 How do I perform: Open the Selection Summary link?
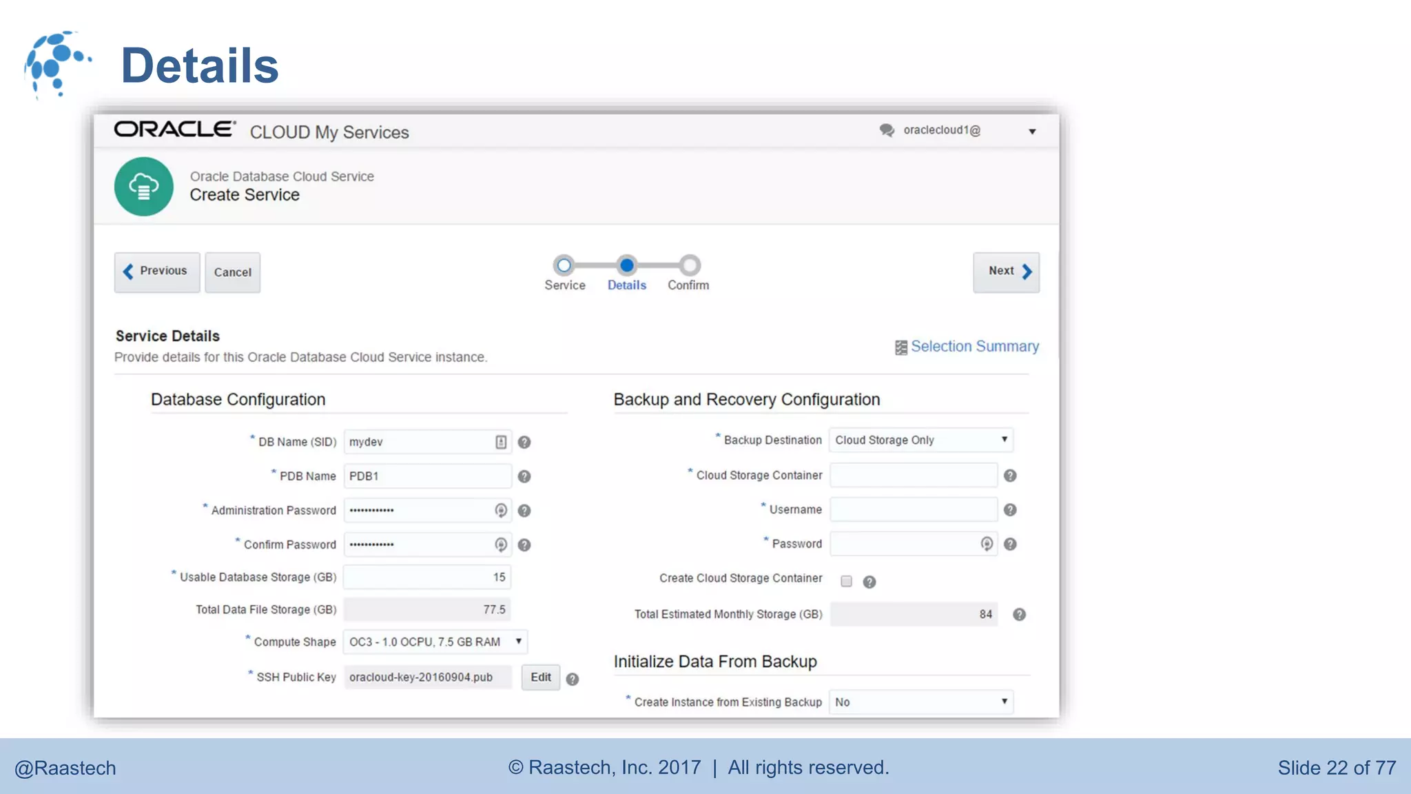coord(974,347)
